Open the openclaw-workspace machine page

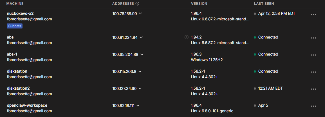27,105
